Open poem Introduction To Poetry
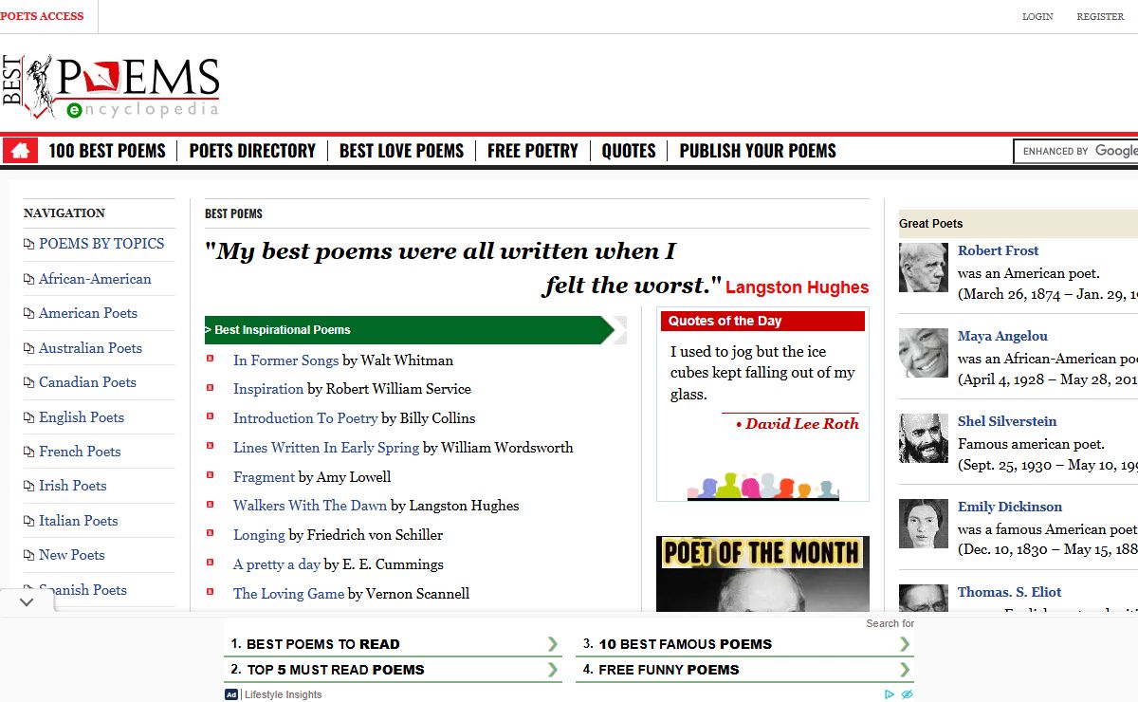This screenshot has height=702, width=1138. [x=305, y=418]
